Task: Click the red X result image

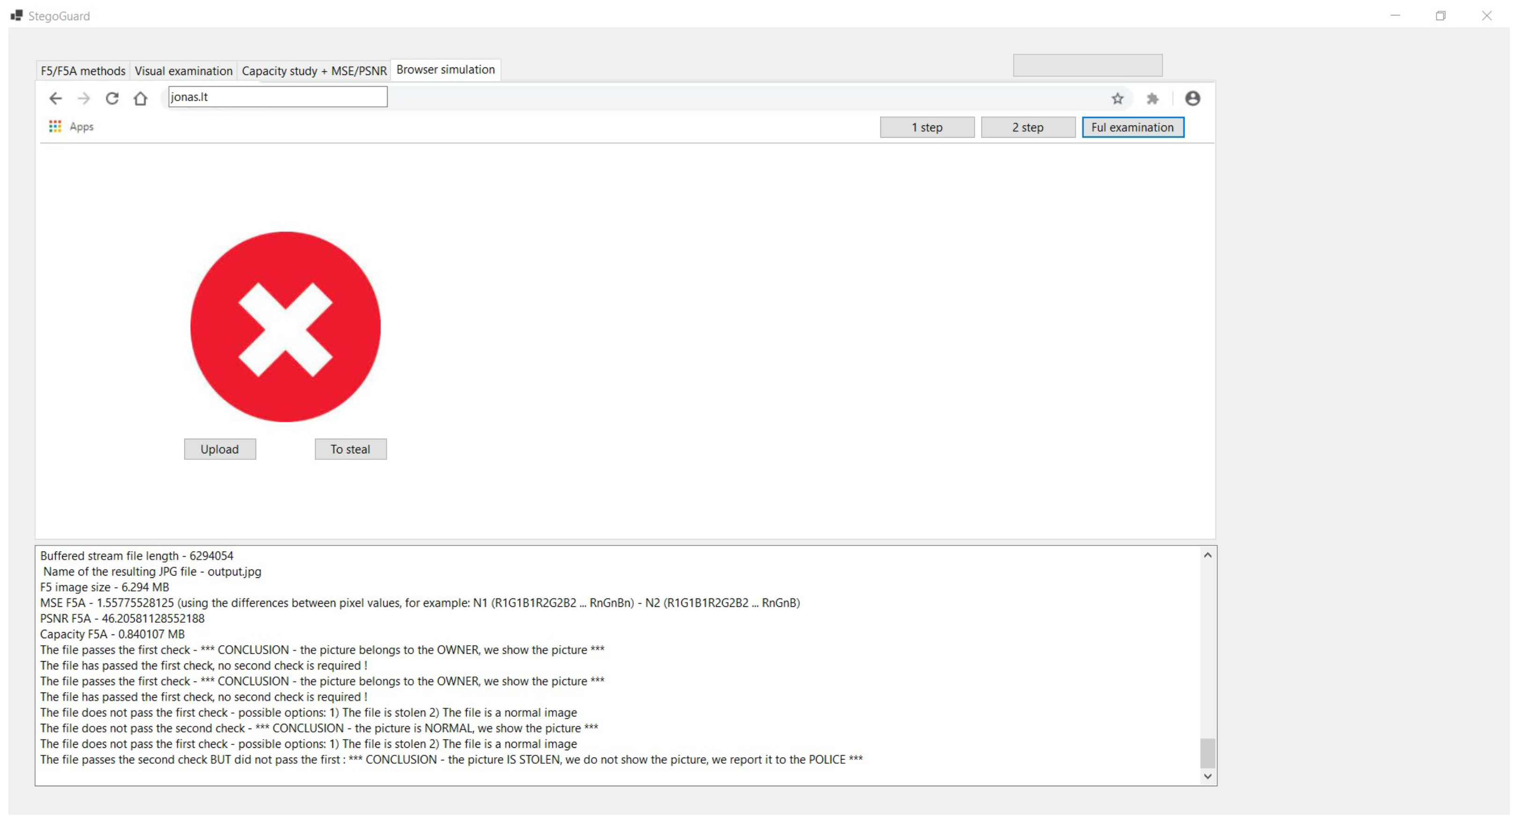Action: click(x=285, y=327)
